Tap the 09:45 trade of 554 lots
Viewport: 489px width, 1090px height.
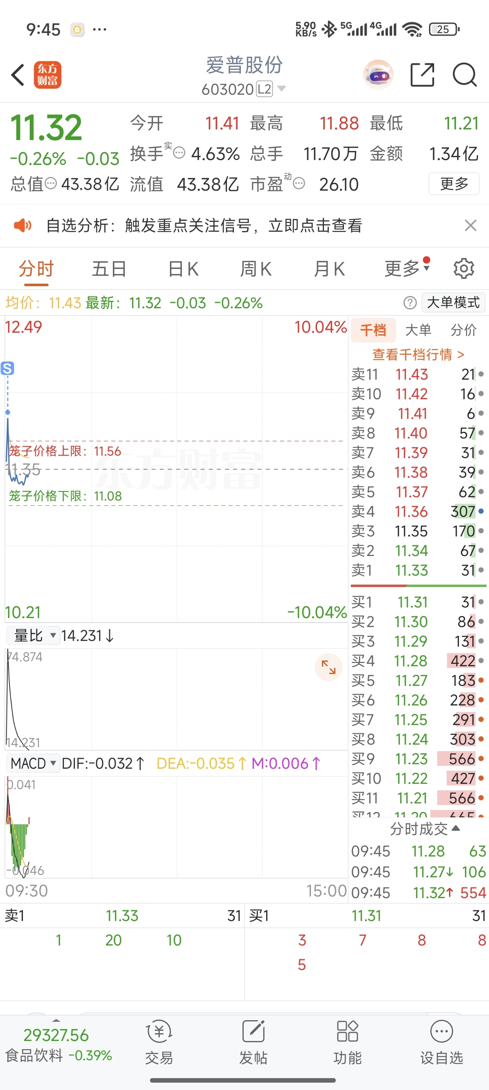(x=418, y=893)
